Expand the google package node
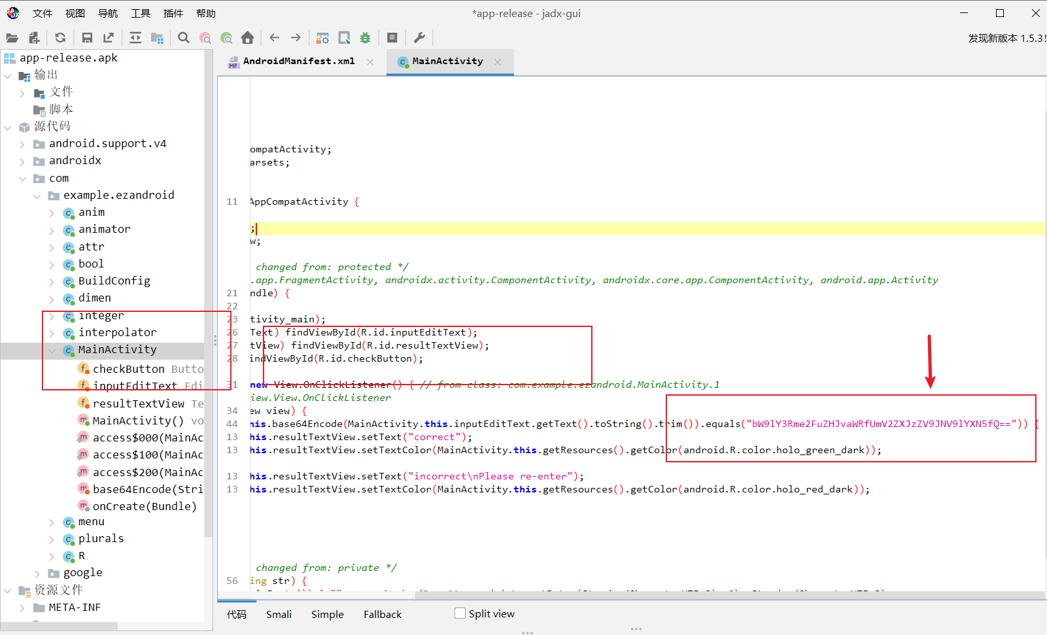The image size is (1047, 635). point(37,573)
